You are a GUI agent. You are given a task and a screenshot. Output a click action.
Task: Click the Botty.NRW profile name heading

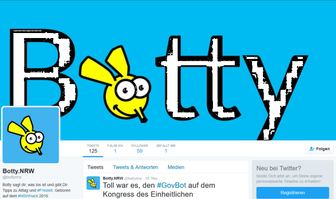(18, 171)
